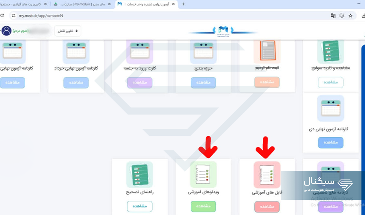This screenshot has height=215, width=365.
Task: Click the فایل های آموزشی notepad icon
Action: point(267,175)
